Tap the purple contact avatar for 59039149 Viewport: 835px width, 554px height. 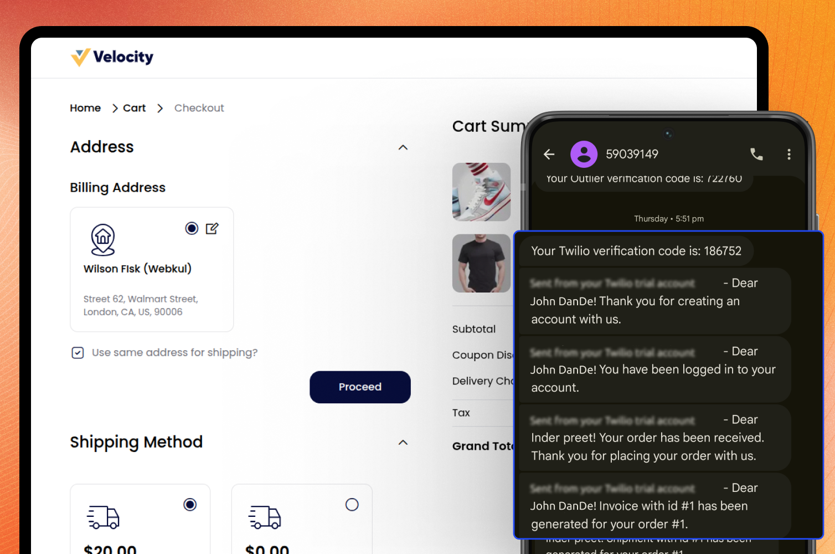[584, 154]
